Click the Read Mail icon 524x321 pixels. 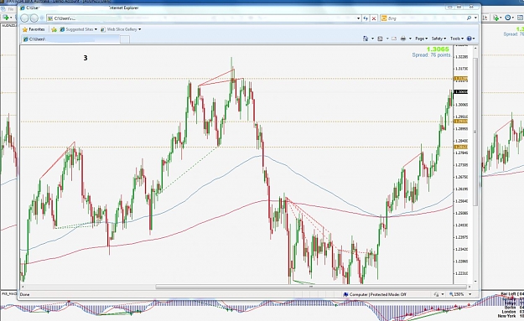pos(394,39)
